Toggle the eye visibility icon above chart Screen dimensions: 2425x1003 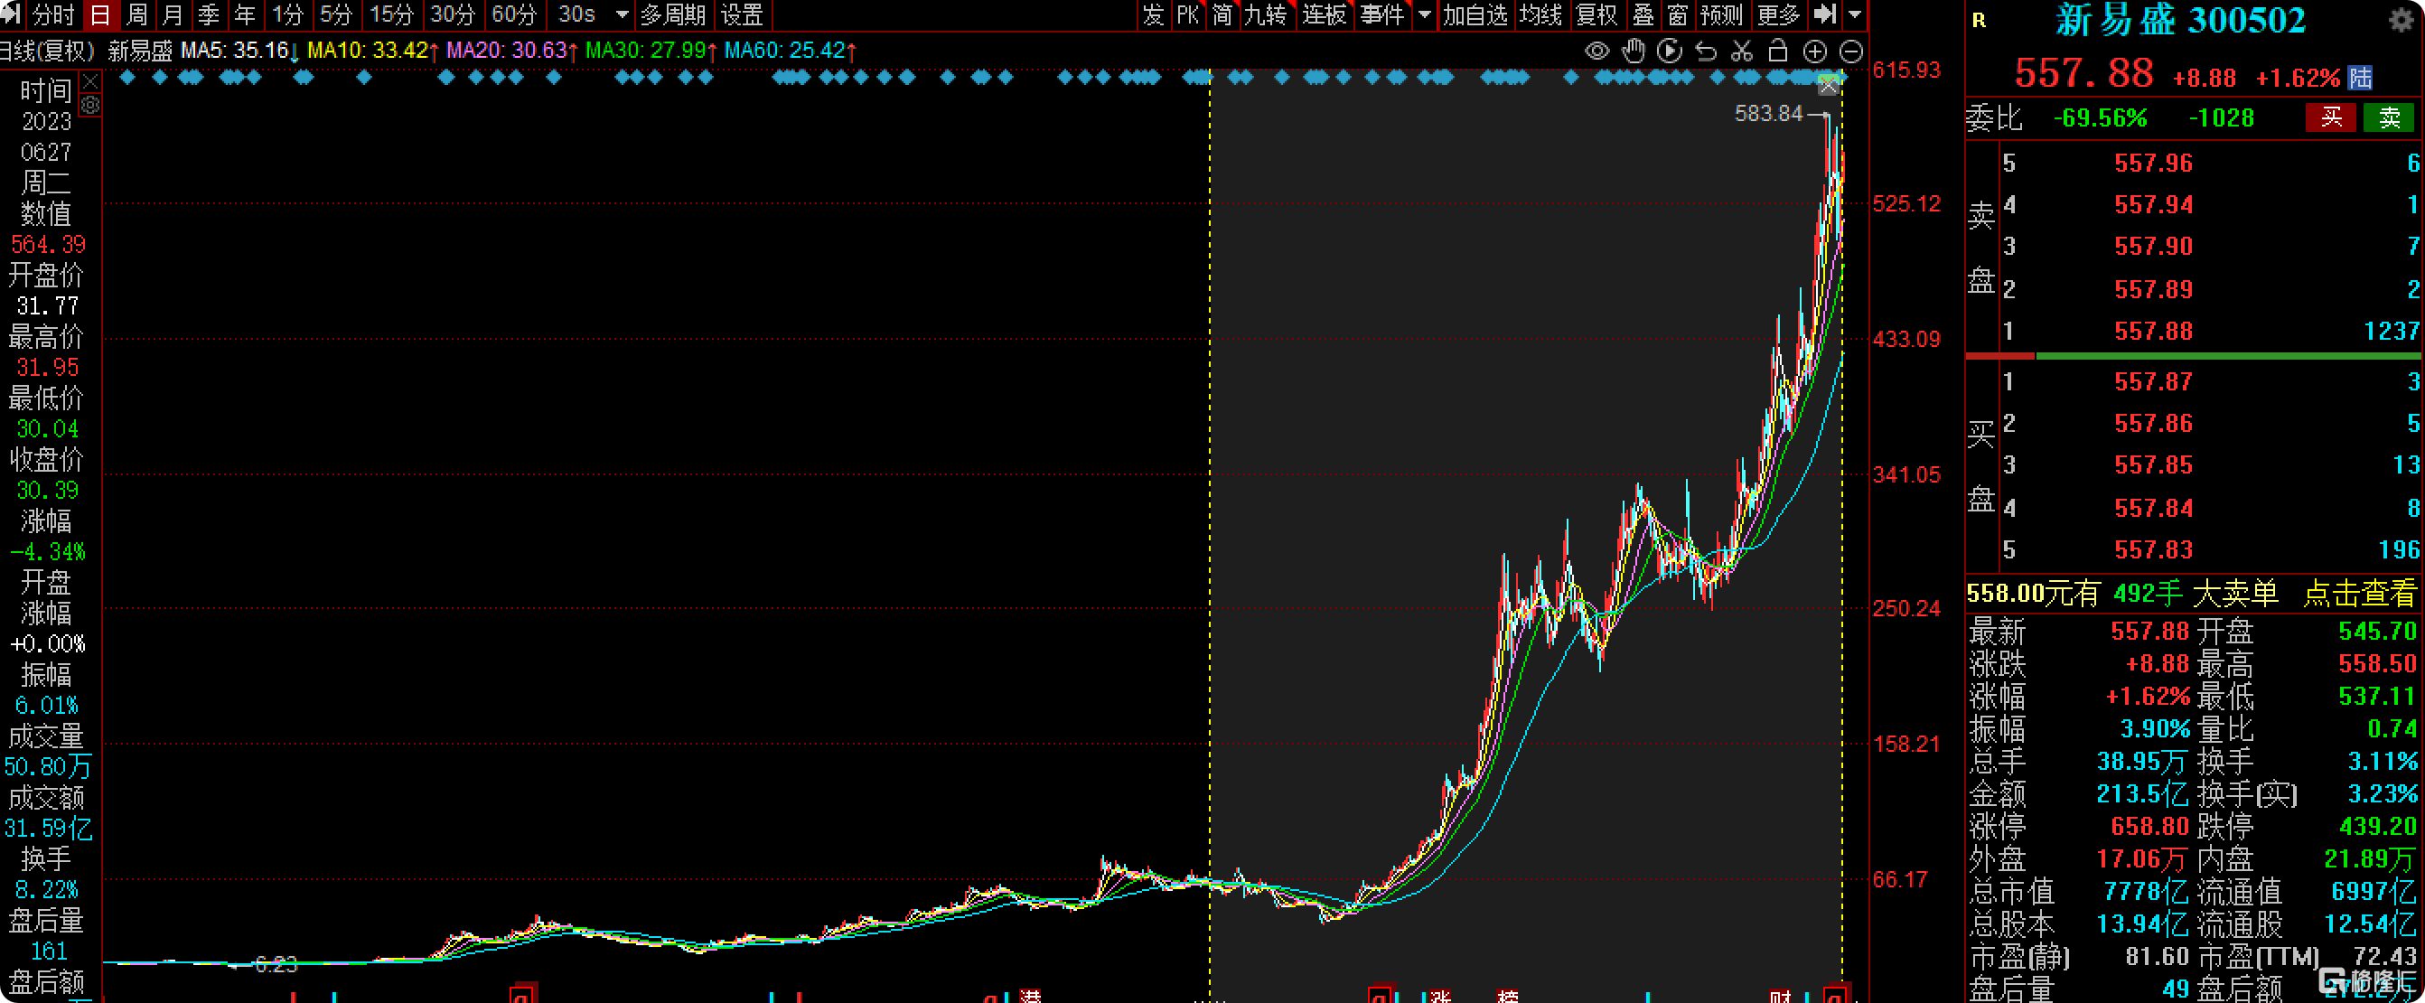[1596, 51]
